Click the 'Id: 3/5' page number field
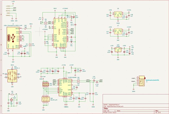This screenshot has width=169, height=114. (158, 112)
